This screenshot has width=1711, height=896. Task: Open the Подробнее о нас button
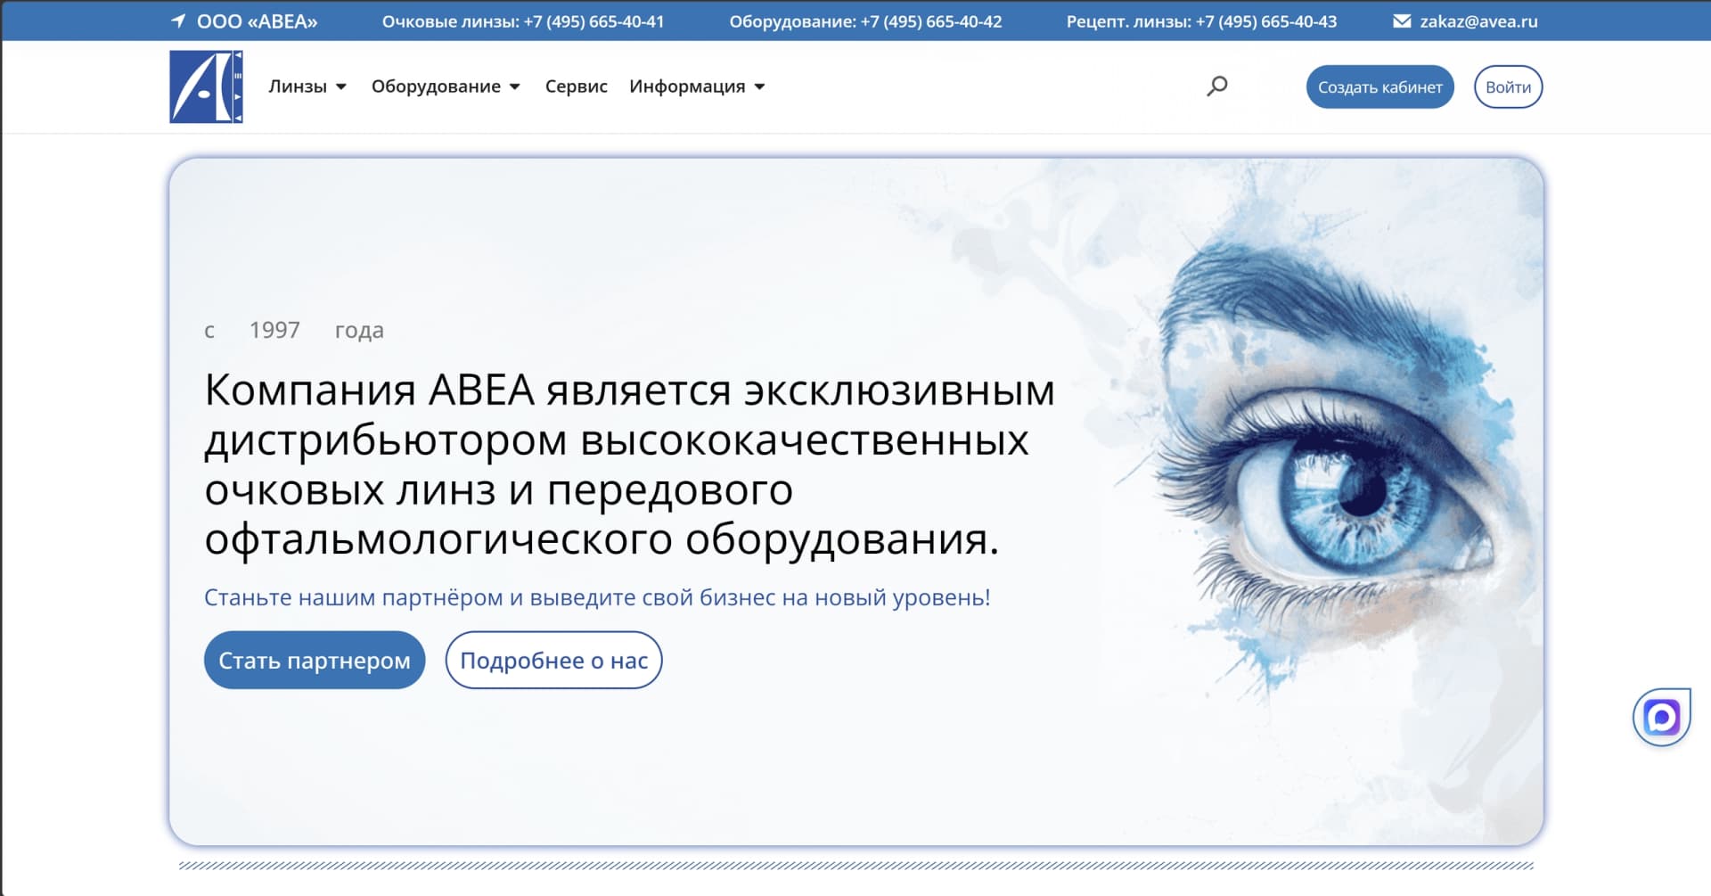pyautogui.click(x=553, y=660)
